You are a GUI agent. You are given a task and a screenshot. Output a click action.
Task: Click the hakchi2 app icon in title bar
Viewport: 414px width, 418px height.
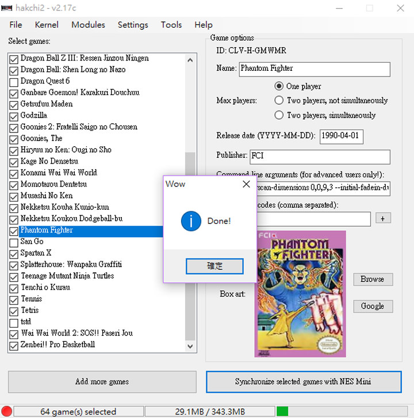(x=7, y=8)
